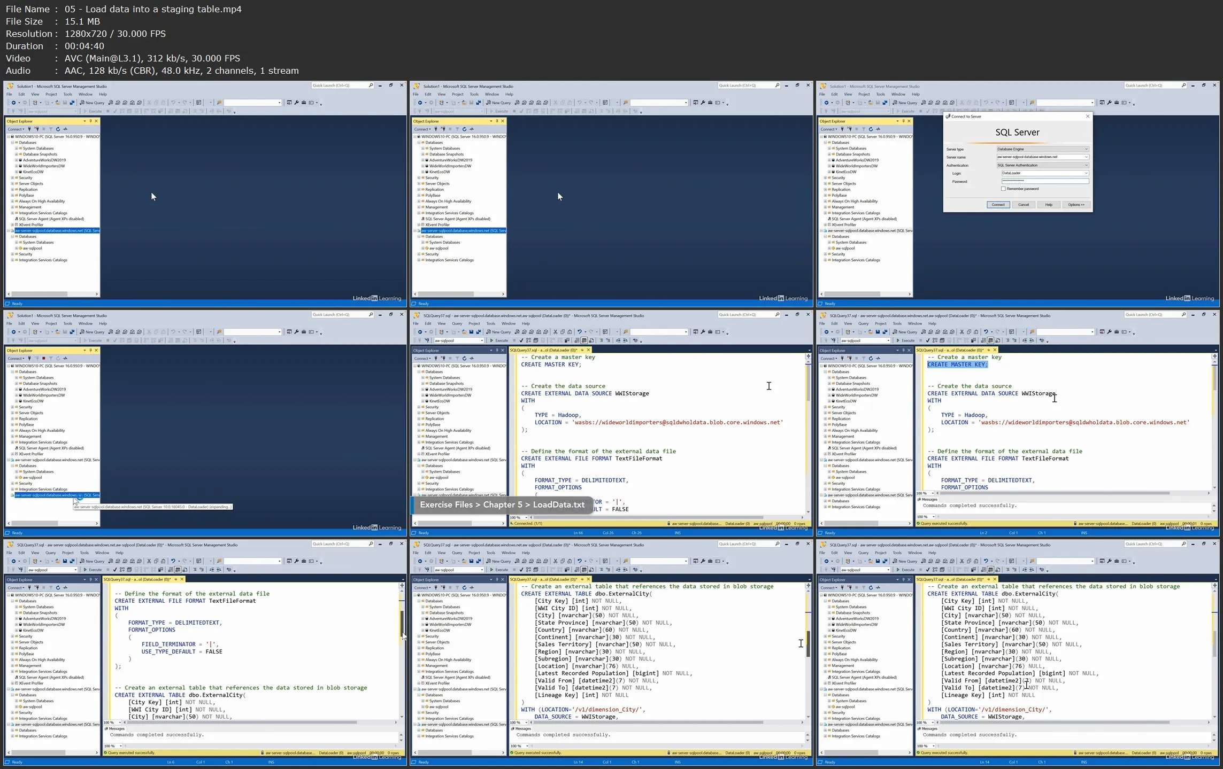The width and height of the screenshot is (1223, 769).
Task: Click Find in Files icon, Connect dialog frame toolbar
Action: [x=1032, y=103]
